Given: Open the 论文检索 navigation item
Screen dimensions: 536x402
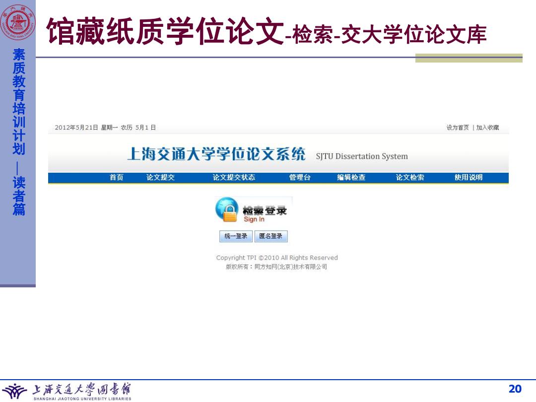Looking at the screenshot, I should 410,177.
